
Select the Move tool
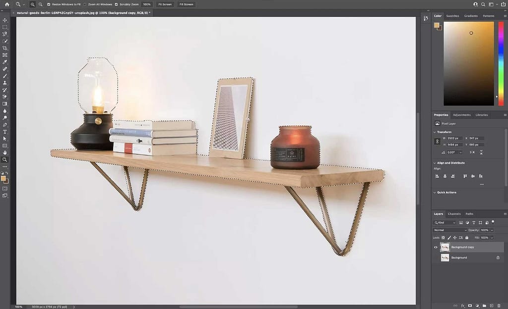(x=5, y=20)
